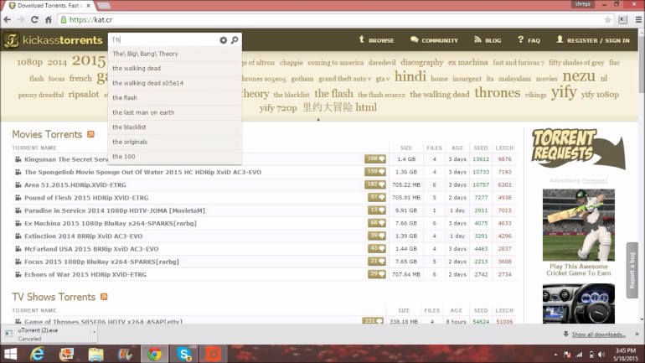Choose 'the flash' from suggestions list
645x363 pixels.
[126, 97]
